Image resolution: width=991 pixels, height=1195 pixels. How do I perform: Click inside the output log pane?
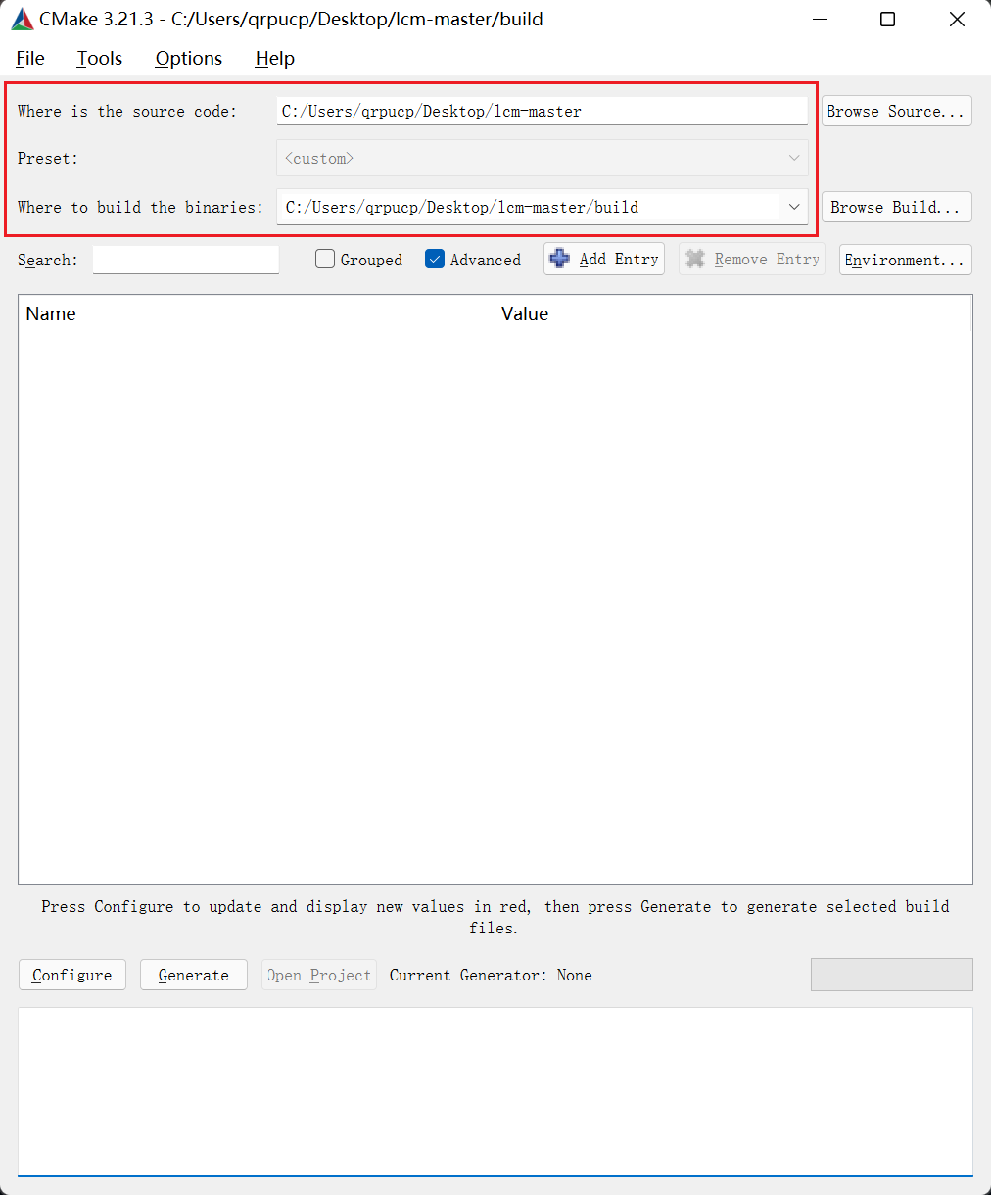(495, 1092)
